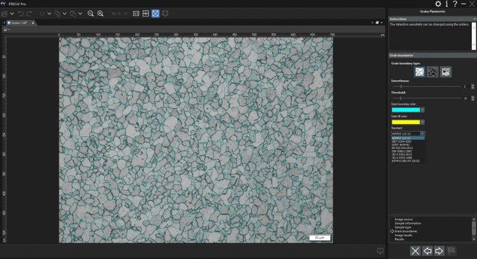This screenshot has height=259, width=477.
Task: Click the zoom out magnifier icon
Action: click(90, 13)
